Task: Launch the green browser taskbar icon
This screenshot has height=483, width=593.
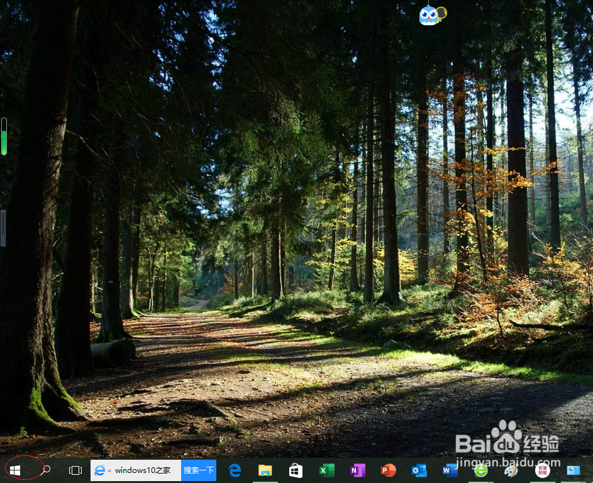Action: point(480,470)
